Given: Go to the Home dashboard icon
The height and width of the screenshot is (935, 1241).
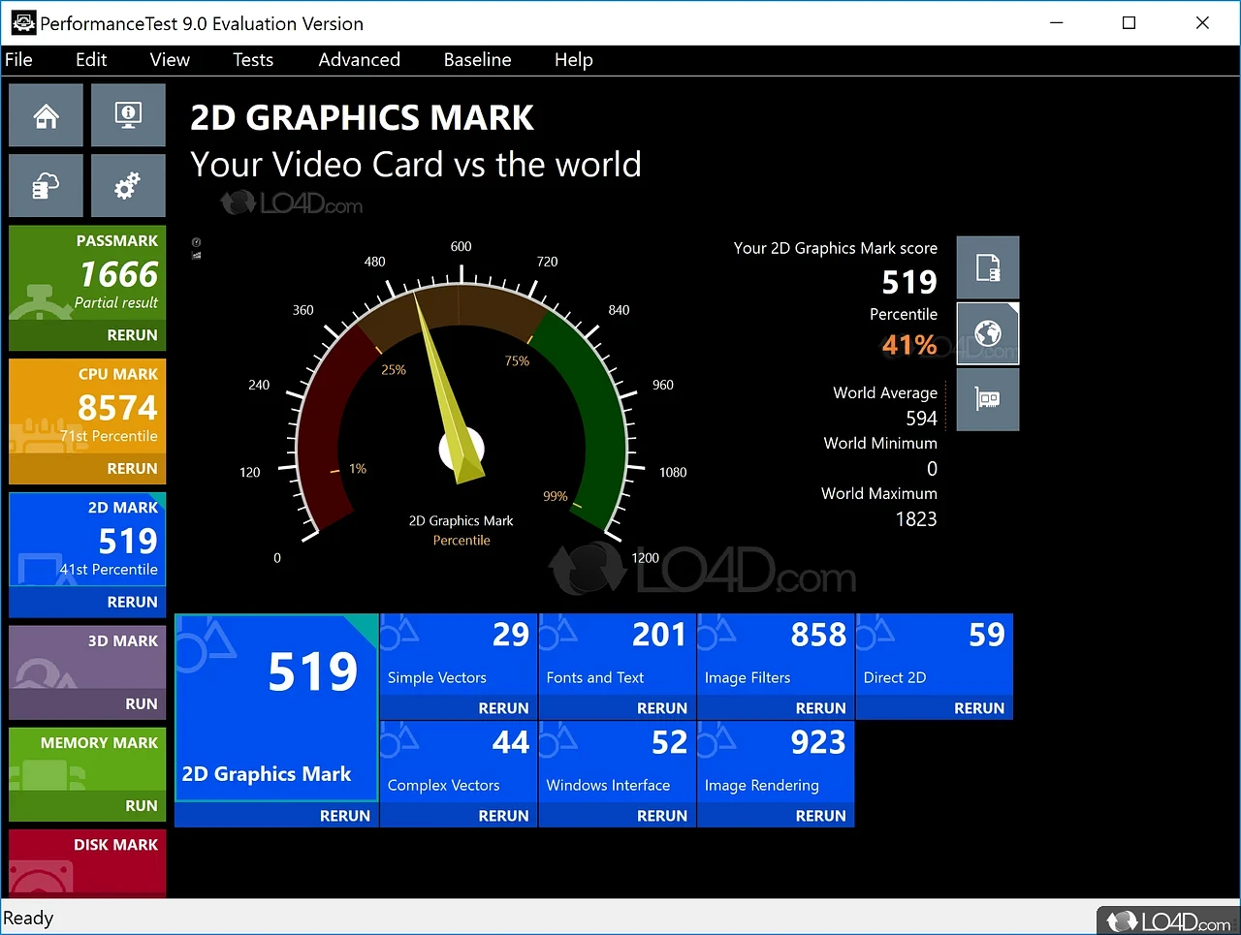Looking at the screenshot, I should pos(46,115).
